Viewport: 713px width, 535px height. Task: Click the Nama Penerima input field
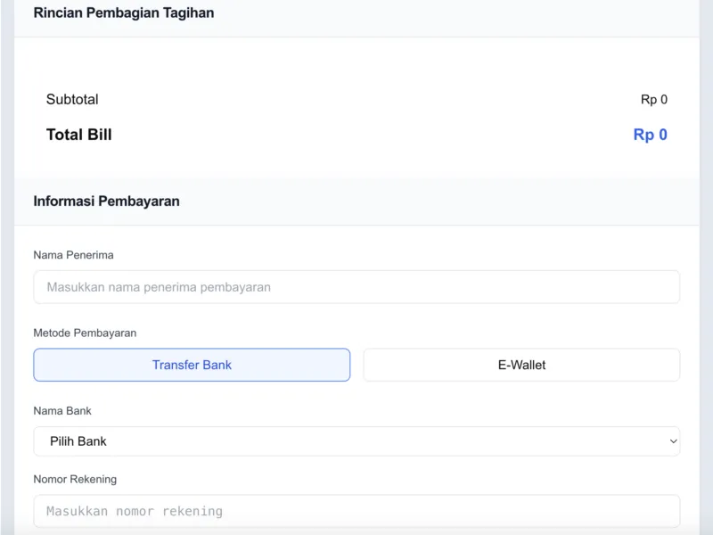pos(356,287)
